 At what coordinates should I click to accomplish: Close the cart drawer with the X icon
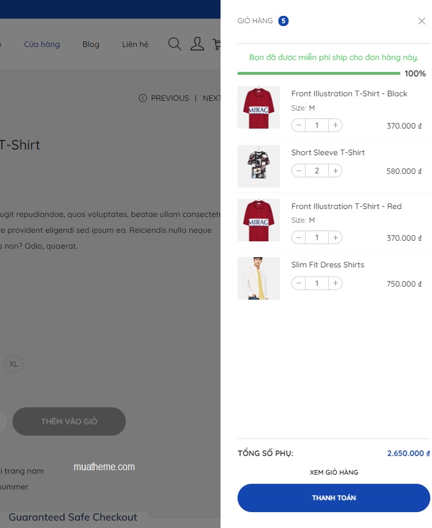(x=421, y=21)
